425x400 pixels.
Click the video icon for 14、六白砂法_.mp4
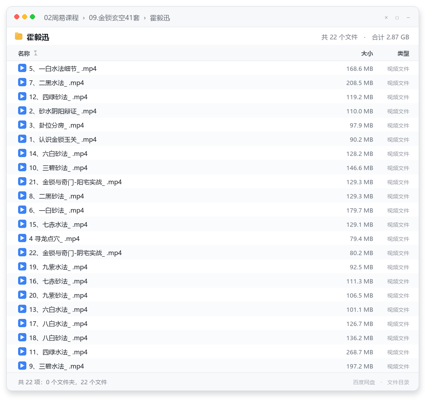point(22,153)
